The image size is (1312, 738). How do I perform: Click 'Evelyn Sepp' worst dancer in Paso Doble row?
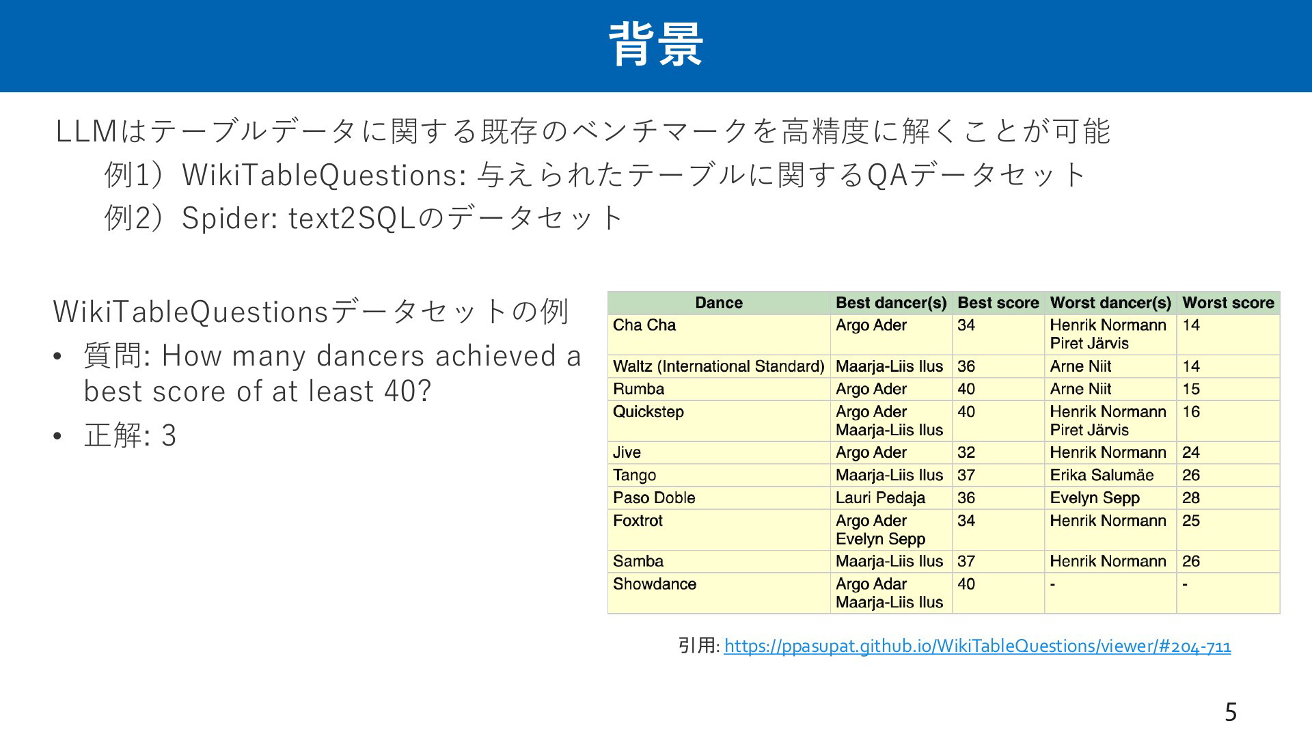pyautogui.click(x=1095, y=498)
